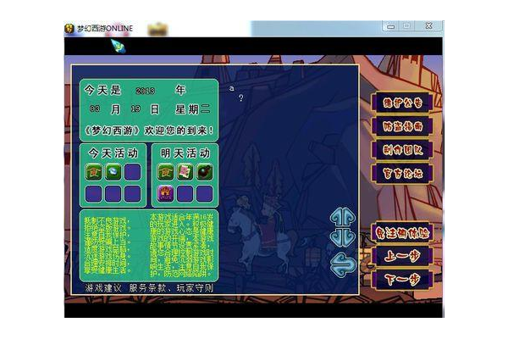Click the blue gem icon under 今天活动
Screen dimensions: 508x339
tap(113, 172)
